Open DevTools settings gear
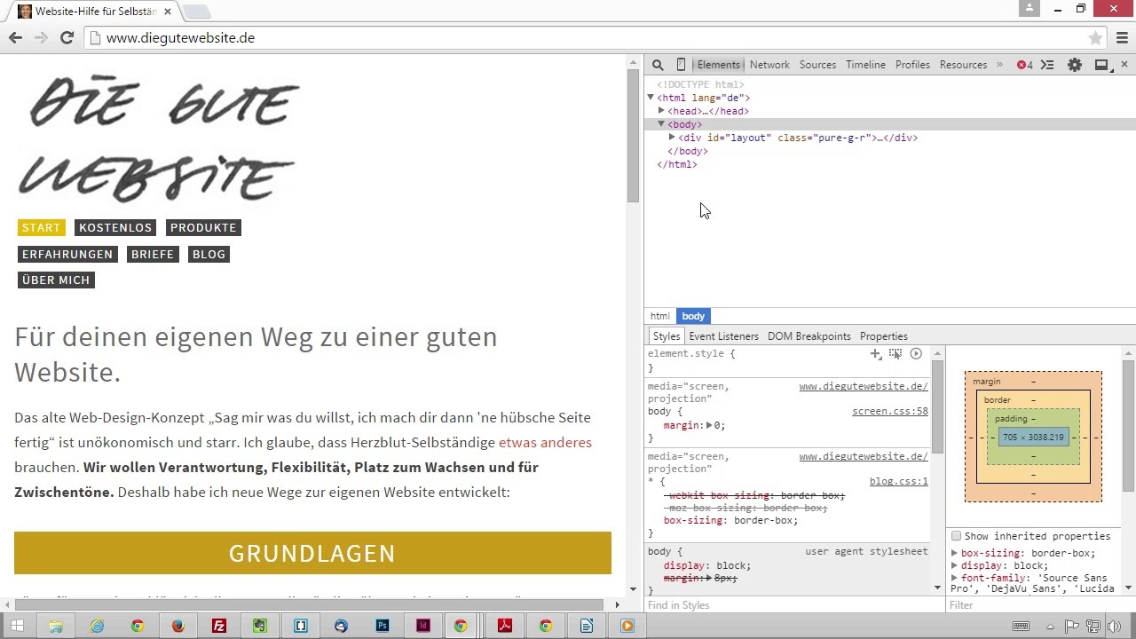Viewport: 1136px width, 639px height. click(1075, 65)
